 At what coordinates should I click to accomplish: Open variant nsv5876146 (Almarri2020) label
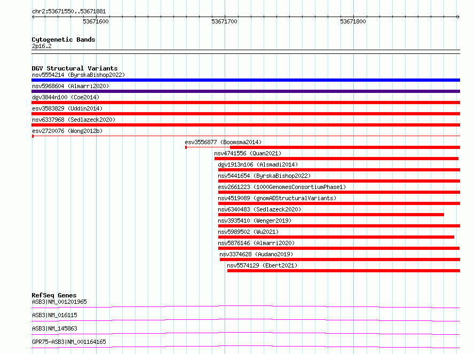point(256,243)
